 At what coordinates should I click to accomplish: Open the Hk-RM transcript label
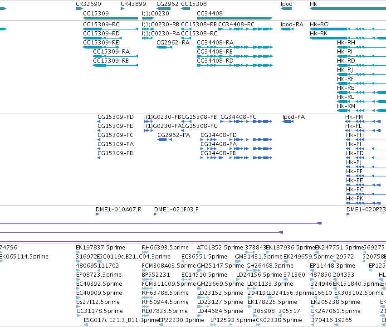click(346, 106)
